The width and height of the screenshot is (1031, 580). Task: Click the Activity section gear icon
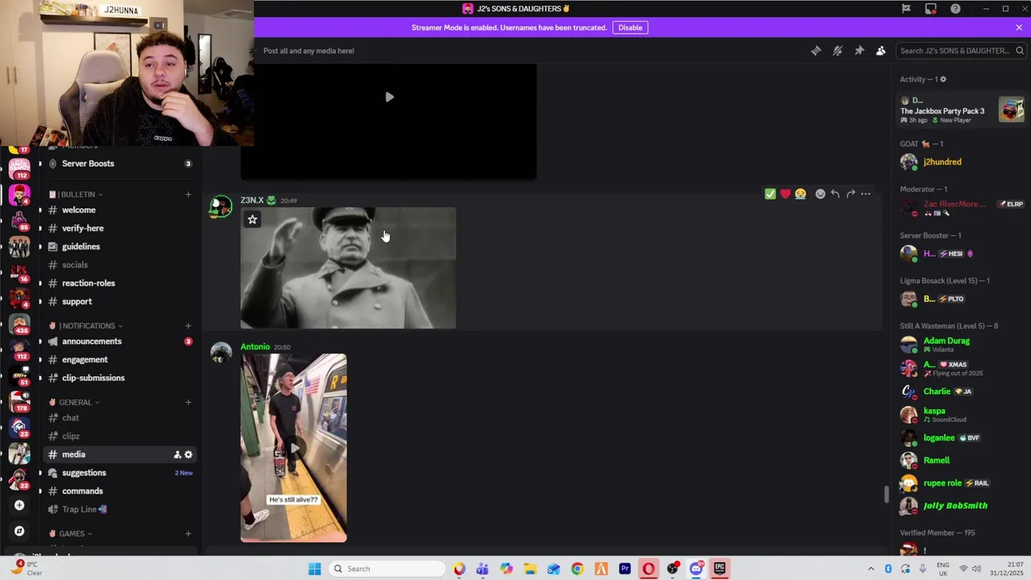pos(943,79)
